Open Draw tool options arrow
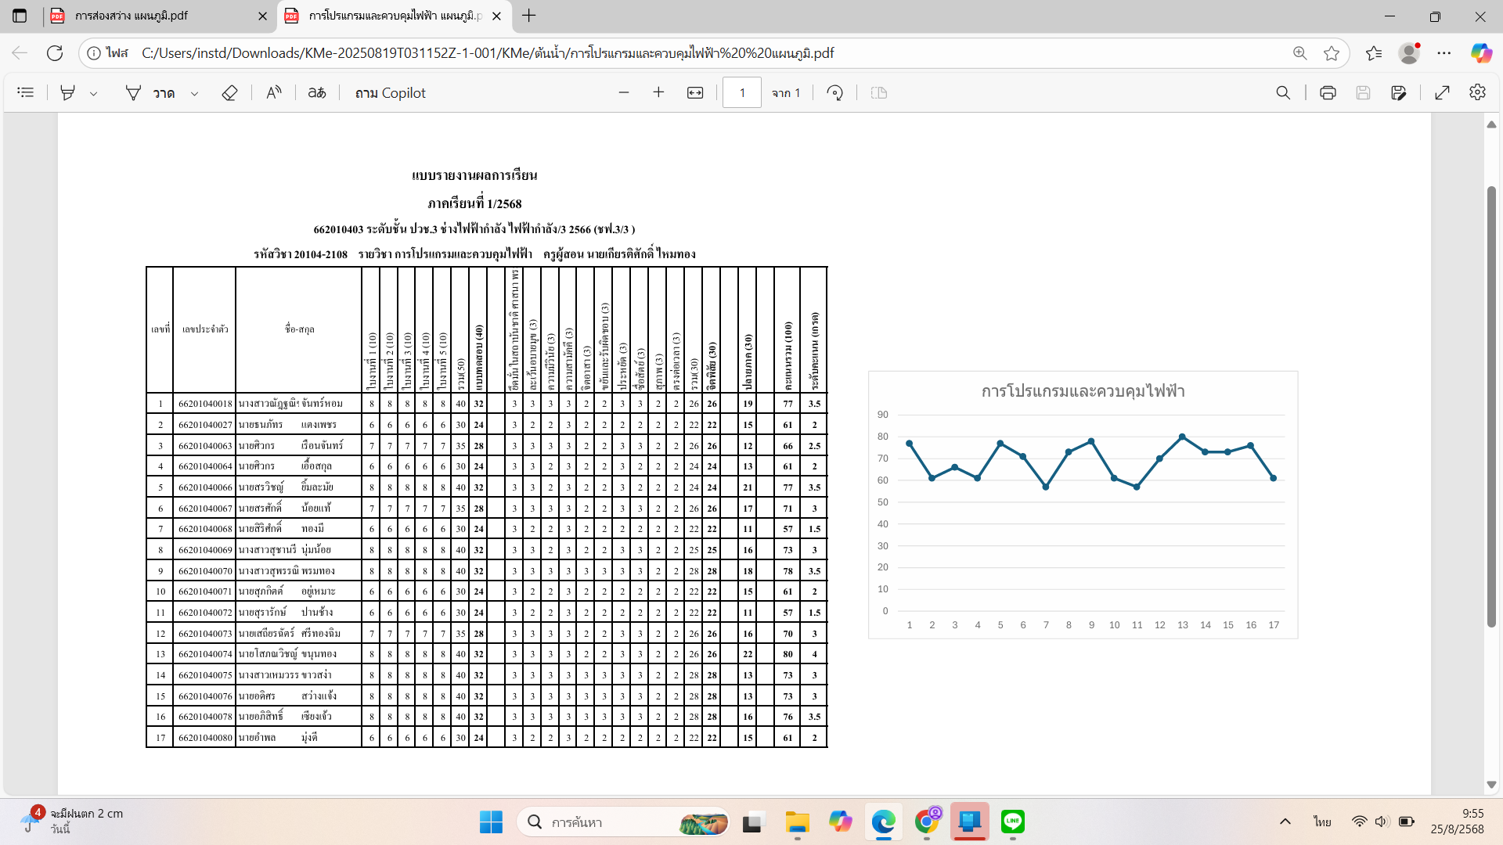 (x=194, y=93)
